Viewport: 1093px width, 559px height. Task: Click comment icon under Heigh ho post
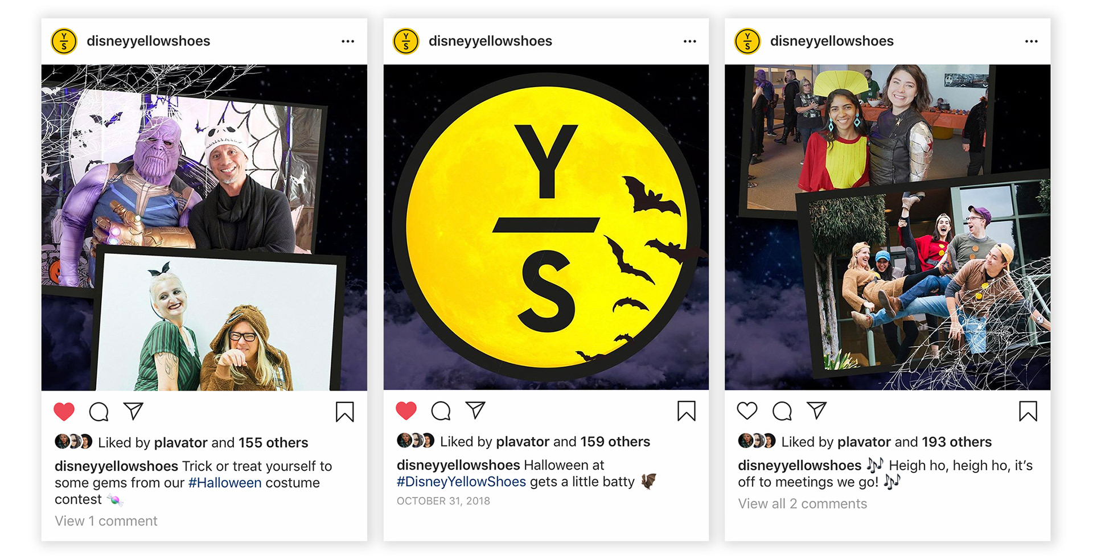782,410
